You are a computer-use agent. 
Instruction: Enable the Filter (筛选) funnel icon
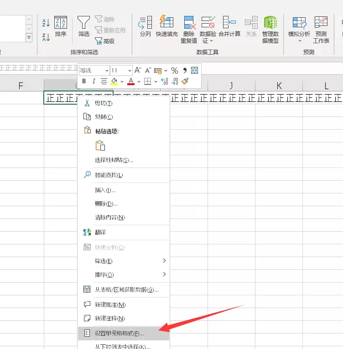click(83, 27)
